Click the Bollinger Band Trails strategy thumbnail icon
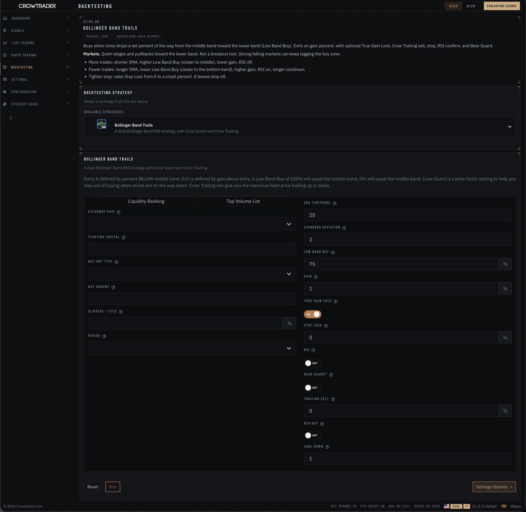The image size is (526, 512). 101,124
